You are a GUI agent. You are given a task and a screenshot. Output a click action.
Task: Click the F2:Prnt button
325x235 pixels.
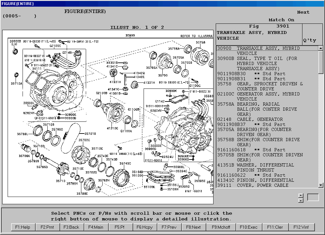click(x=47, y=227)
